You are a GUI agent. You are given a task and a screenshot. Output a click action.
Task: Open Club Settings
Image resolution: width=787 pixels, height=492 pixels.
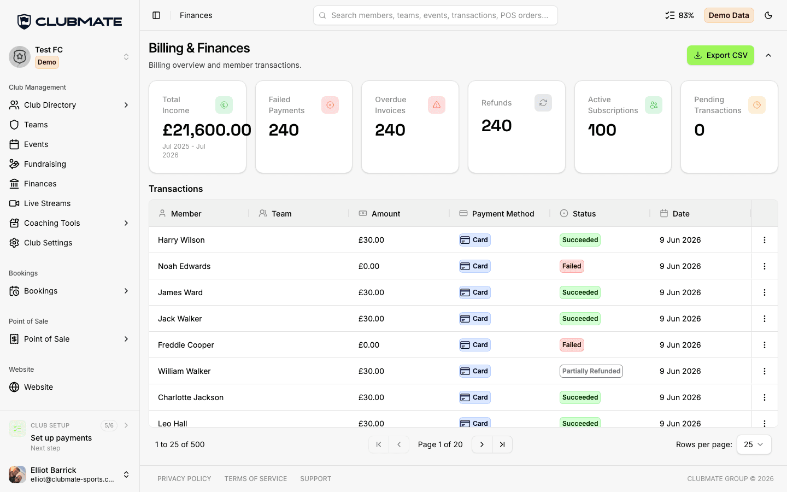click(70, 243)
